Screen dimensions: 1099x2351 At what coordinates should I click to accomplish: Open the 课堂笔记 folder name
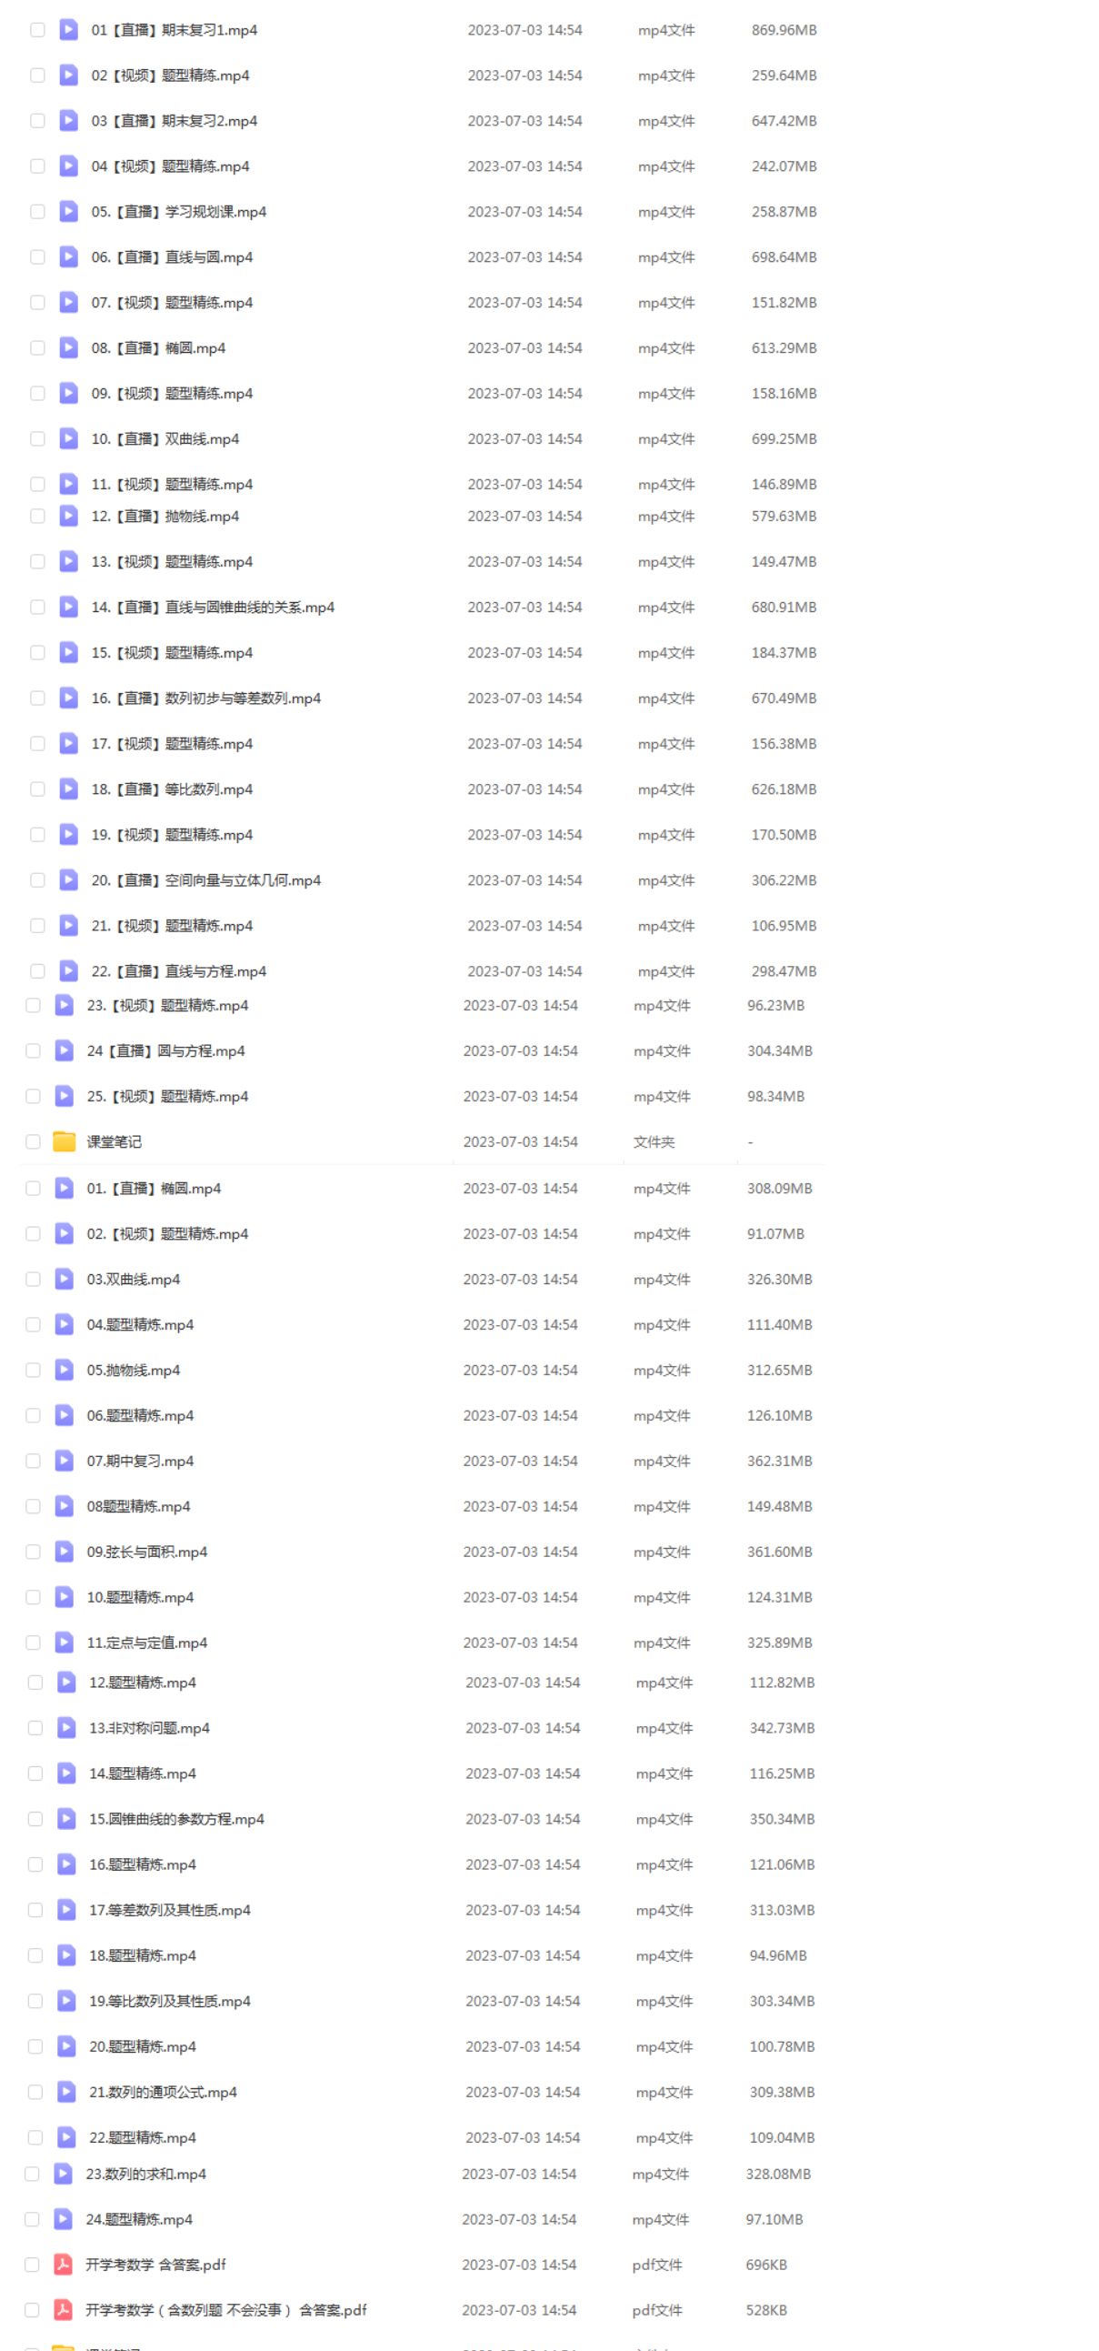click(x=114, y=1141)
